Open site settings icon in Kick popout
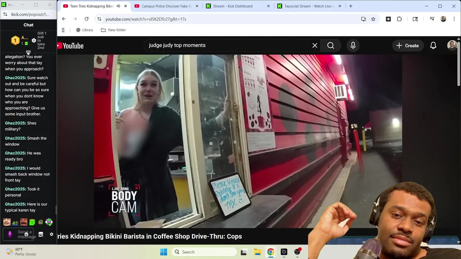461x259 pixels. click(x=5, y=14)
